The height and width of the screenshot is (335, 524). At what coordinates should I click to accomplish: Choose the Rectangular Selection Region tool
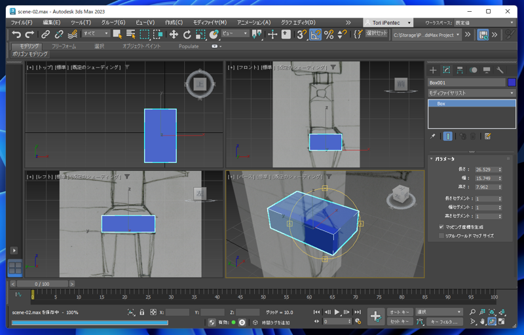(144, 34)
